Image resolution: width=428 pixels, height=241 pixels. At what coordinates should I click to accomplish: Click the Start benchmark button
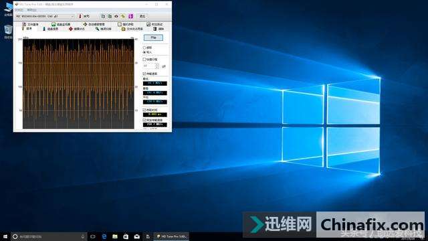coord(153,37)
